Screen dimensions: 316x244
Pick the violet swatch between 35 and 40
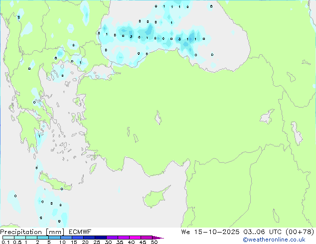point(123,238)
